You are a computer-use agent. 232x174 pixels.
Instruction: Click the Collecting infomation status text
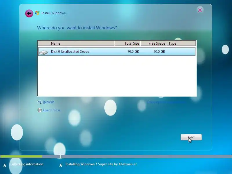coord(26,164)
